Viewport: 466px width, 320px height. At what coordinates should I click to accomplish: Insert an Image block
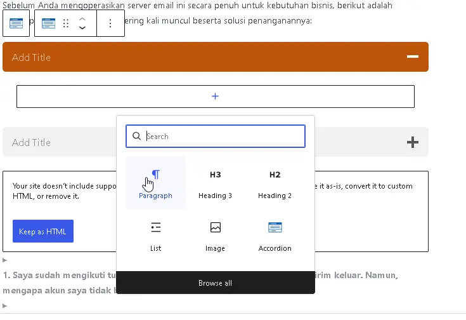(215, 236)
